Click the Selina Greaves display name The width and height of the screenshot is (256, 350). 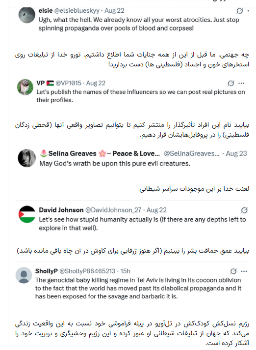point(73,153)
